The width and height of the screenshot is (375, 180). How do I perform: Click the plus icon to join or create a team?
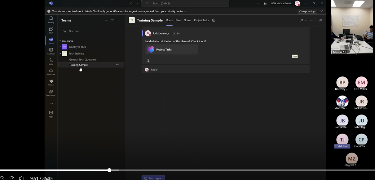coord(118,20)
